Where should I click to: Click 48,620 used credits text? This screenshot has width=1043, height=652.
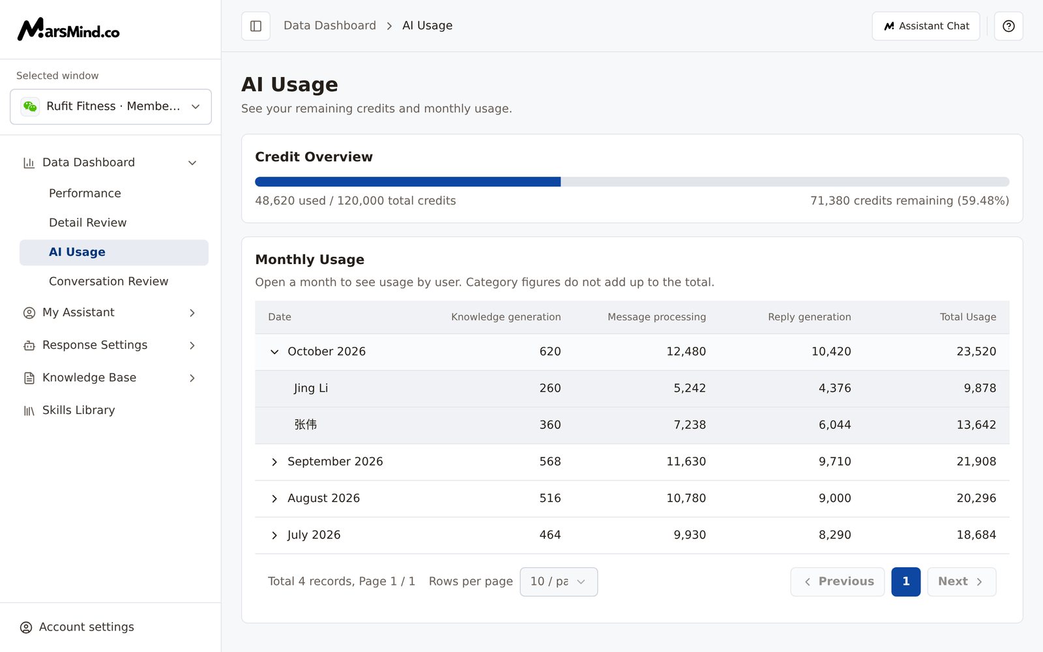355,201
